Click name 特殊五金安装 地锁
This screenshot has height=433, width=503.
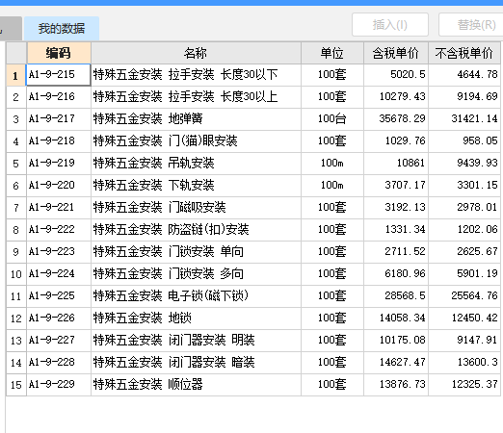point(196,318)
